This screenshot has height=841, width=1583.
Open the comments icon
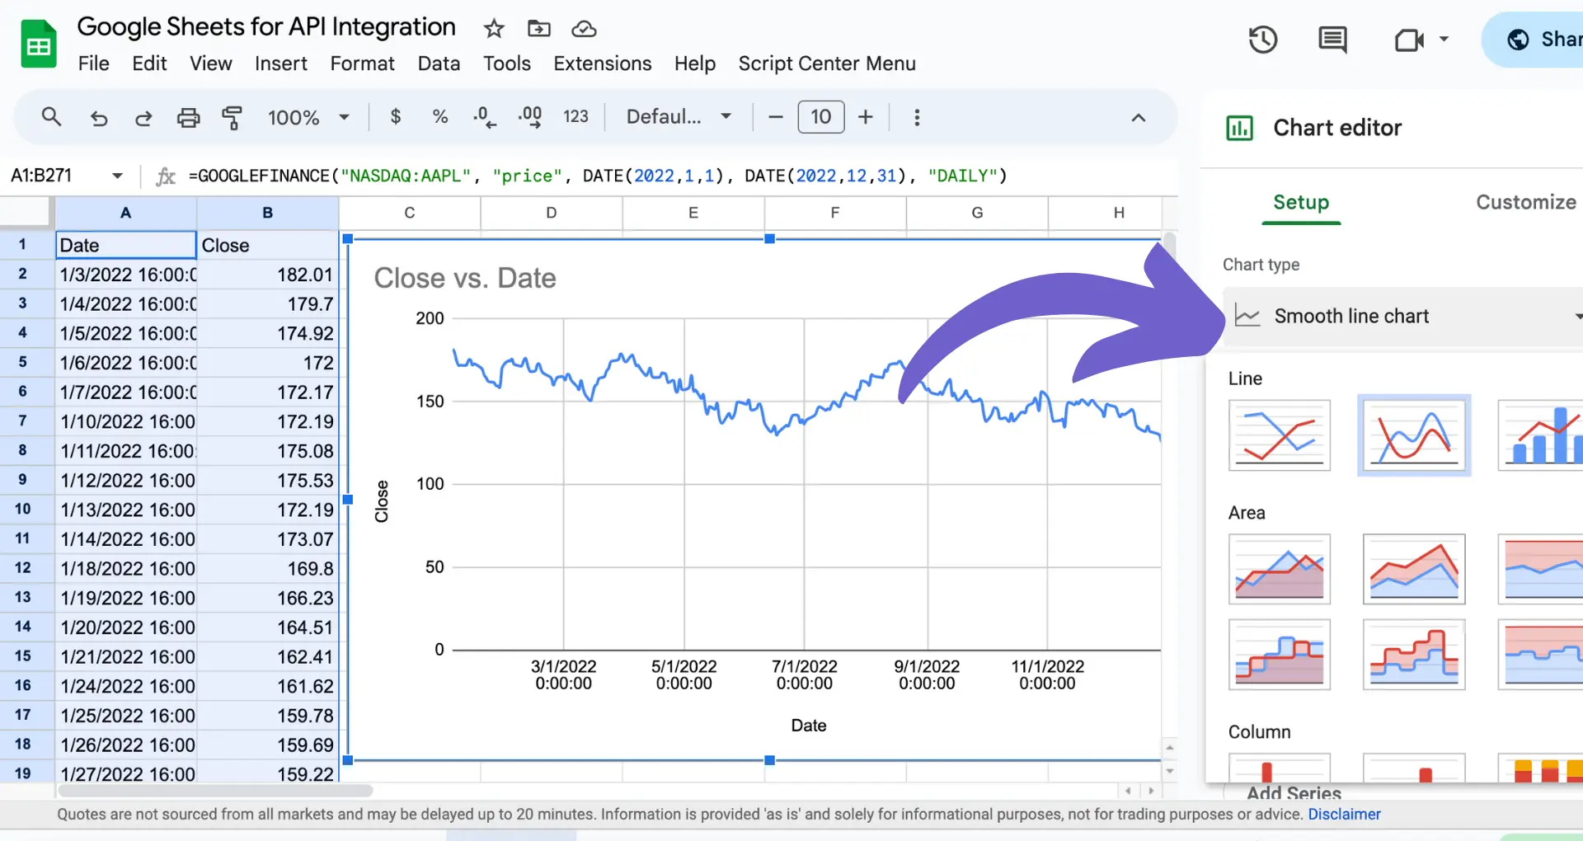pos(1332,40)
